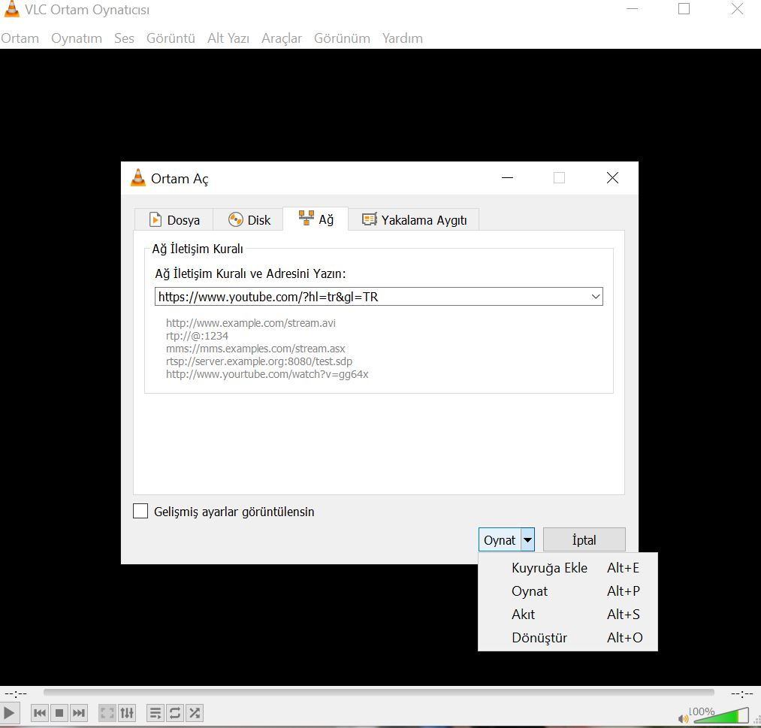
Task: Open extended settings equalizer icon
Action: click(127, 713)
